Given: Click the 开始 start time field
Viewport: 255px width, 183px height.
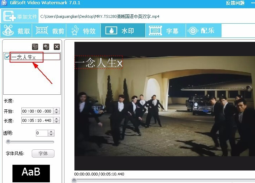Looking at the screenshot, I should [x=37, y=111].
